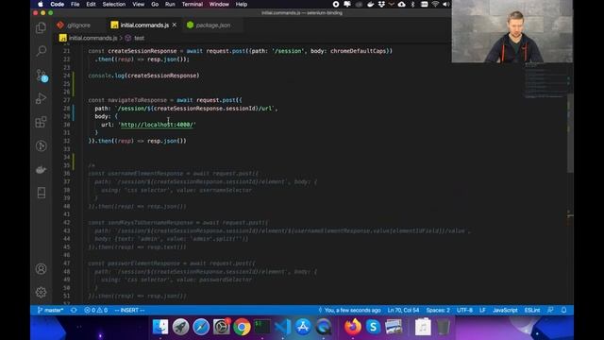Open Terminal from the dock
This screenshot has width=604, height=340.
[262, 327]
